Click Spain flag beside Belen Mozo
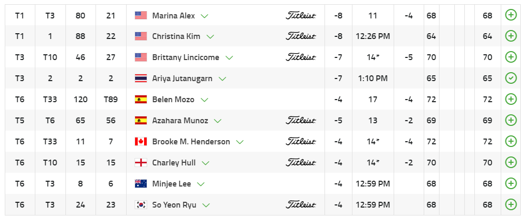Viewport: 525px width, 216px height. point(141,99)
